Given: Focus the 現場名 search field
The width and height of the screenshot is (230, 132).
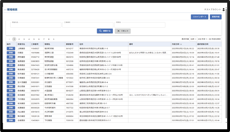Looking at the screenshot, I should tap(140, 25).
